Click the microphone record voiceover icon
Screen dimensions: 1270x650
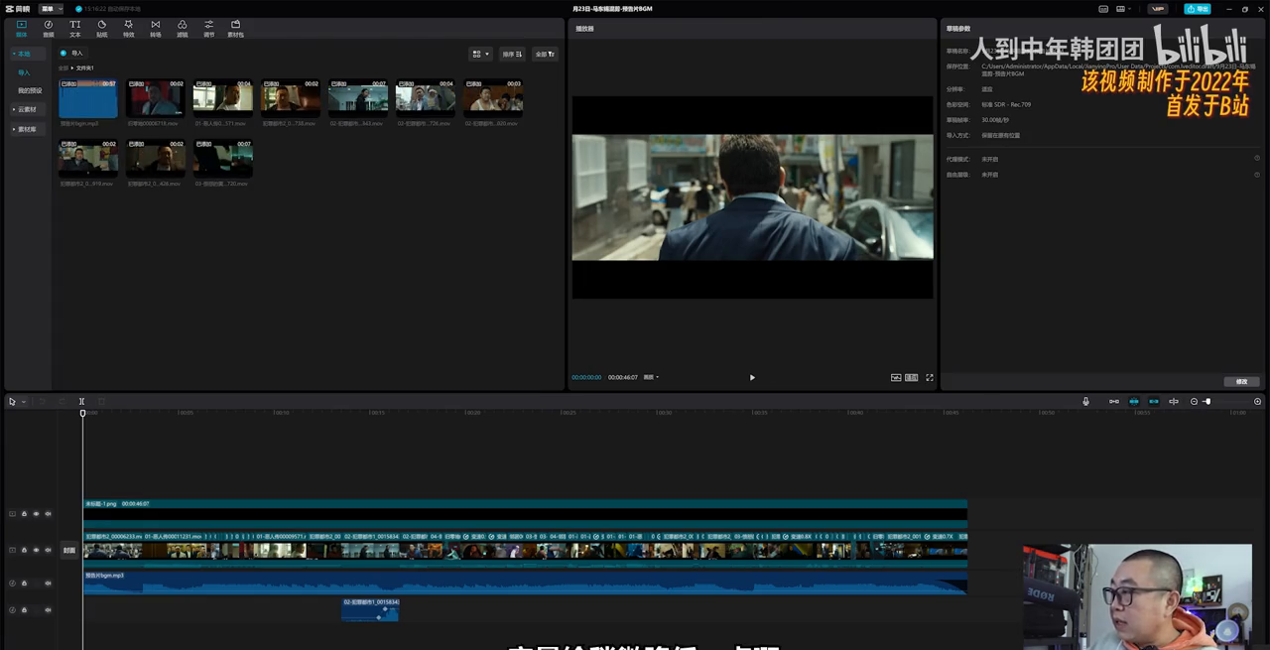click(x=1085, y=402)
